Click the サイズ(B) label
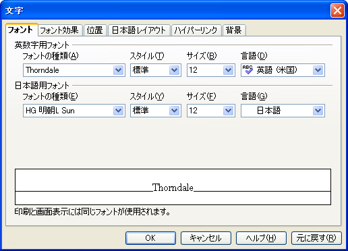Screen dimensions: 348x251 202,56
